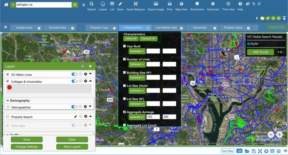Open the options menu beside Add To List

coord(280,52)
